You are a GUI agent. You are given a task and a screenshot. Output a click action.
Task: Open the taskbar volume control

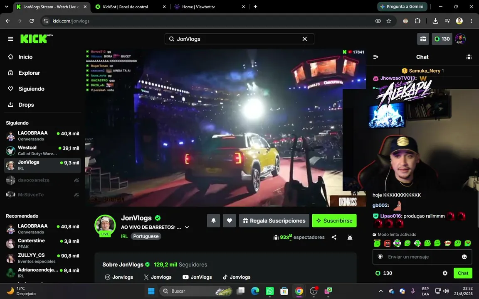[446, 291]
